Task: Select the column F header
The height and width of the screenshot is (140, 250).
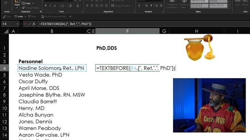Action: point(127,31)
